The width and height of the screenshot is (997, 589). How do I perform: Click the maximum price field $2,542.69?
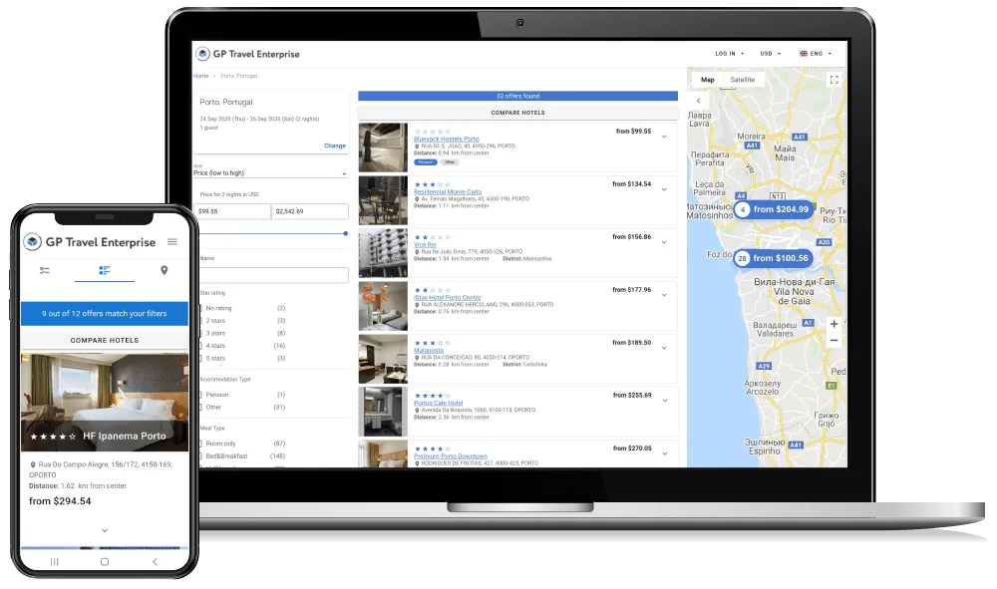310,211
